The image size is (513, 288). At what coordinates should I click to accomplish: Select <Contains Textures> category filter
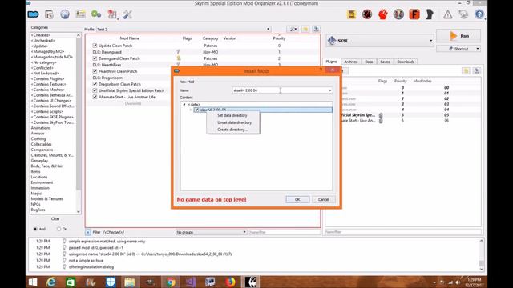click(x=49, y=84)
